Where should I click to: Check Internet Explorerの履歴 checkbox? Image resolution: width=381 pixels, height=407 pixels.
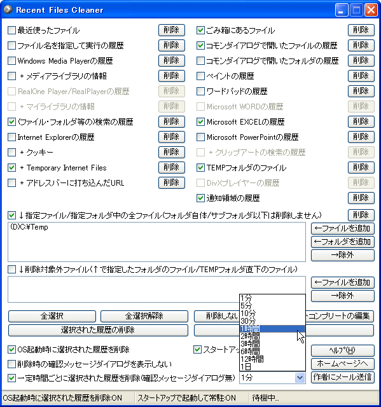[11, 137]
